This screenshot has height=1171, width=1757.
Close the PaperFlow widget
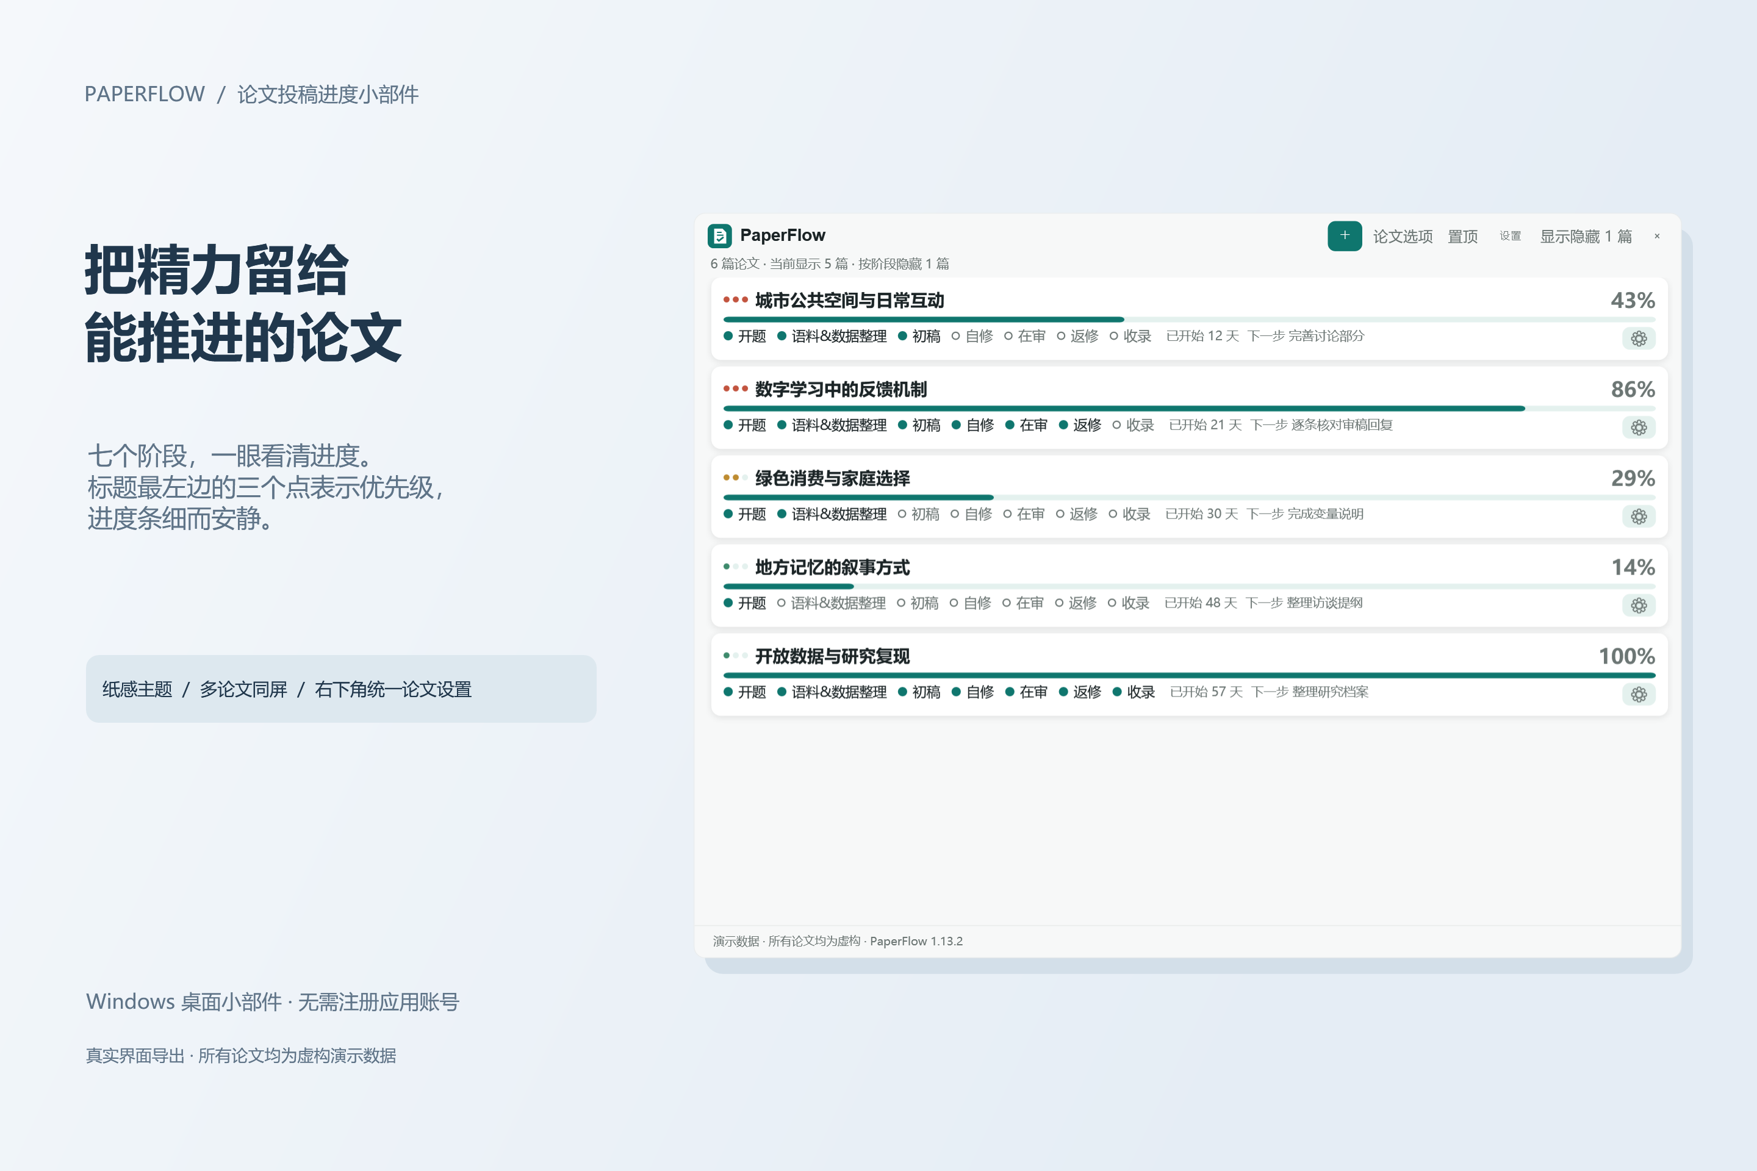(x=1657, y=236)
